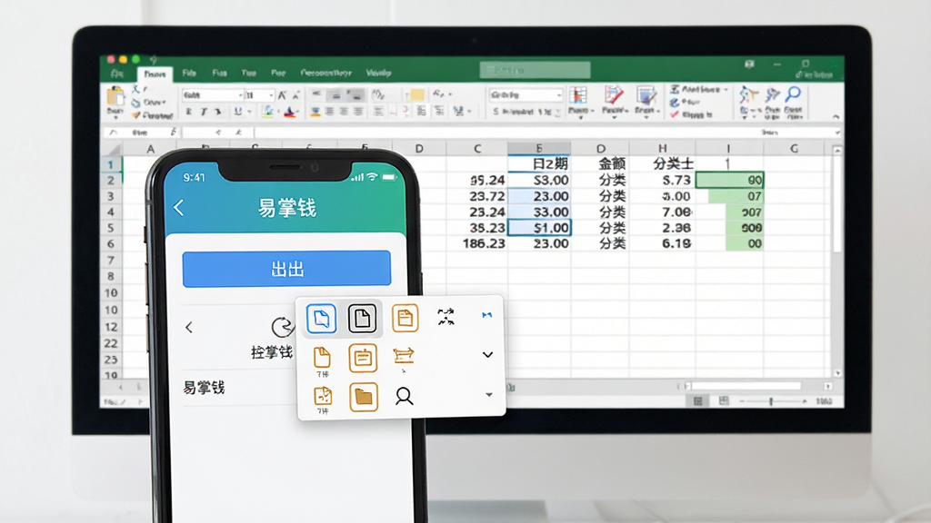The height and width of the screenshot is (523, 931).
Task: Click the Excel title bar search field
Action: coord(535,70)
